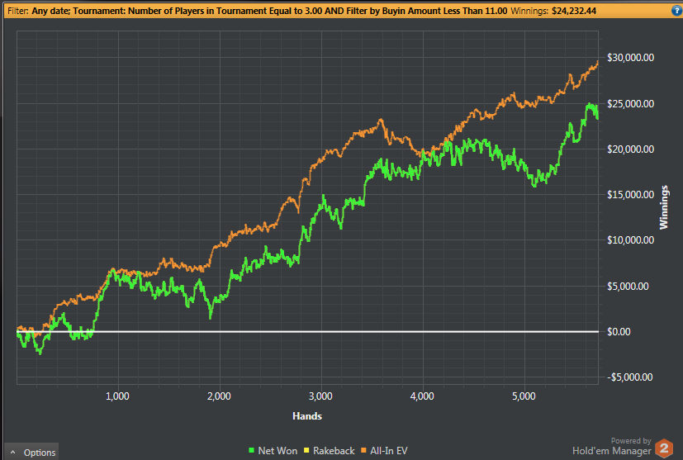Toggle the green Net Won legend swatch
This screenshot has width=683, height=460.
point(251,450)
